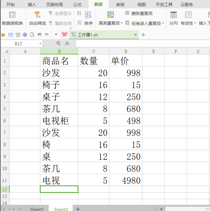Switch to Sheet2 tab
Viewport: 210px width, 211px height.
point(61,209)
